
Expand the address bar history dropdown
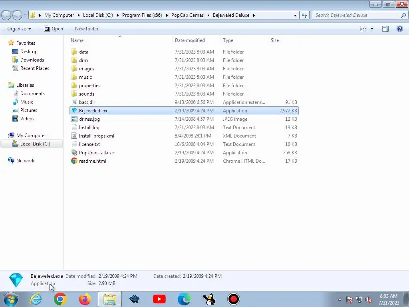(x=295, y=15)
